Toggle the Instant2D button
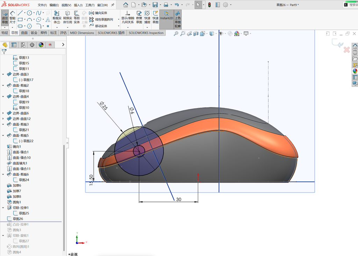 [166, 20]
